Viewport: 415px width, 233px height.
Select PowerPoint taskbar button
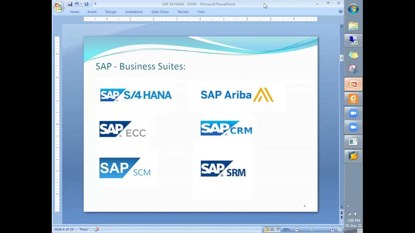353,84
